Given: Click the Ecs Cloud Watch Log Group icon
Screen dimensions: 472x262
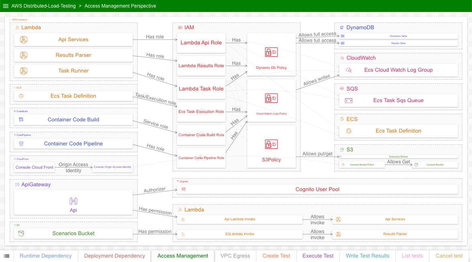Looking at the screenshot, I should [x=348, y=70].
